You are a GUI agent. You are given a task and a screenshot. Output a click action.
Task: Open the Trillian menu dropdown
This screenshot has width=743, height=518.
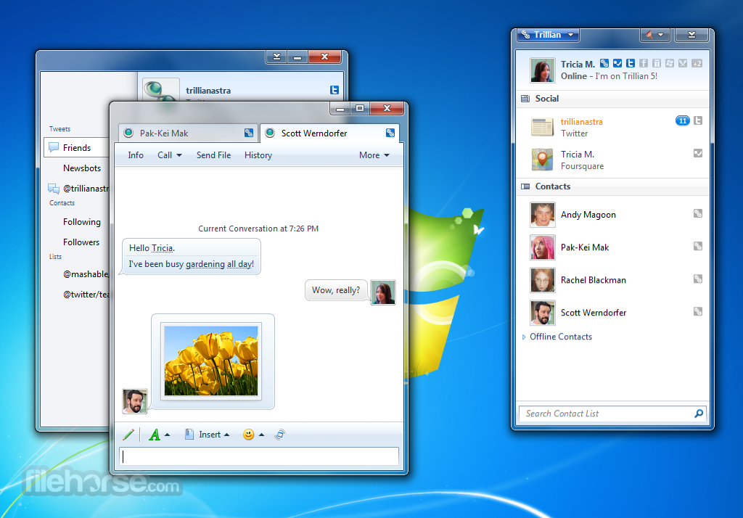(x=548, y=34)
